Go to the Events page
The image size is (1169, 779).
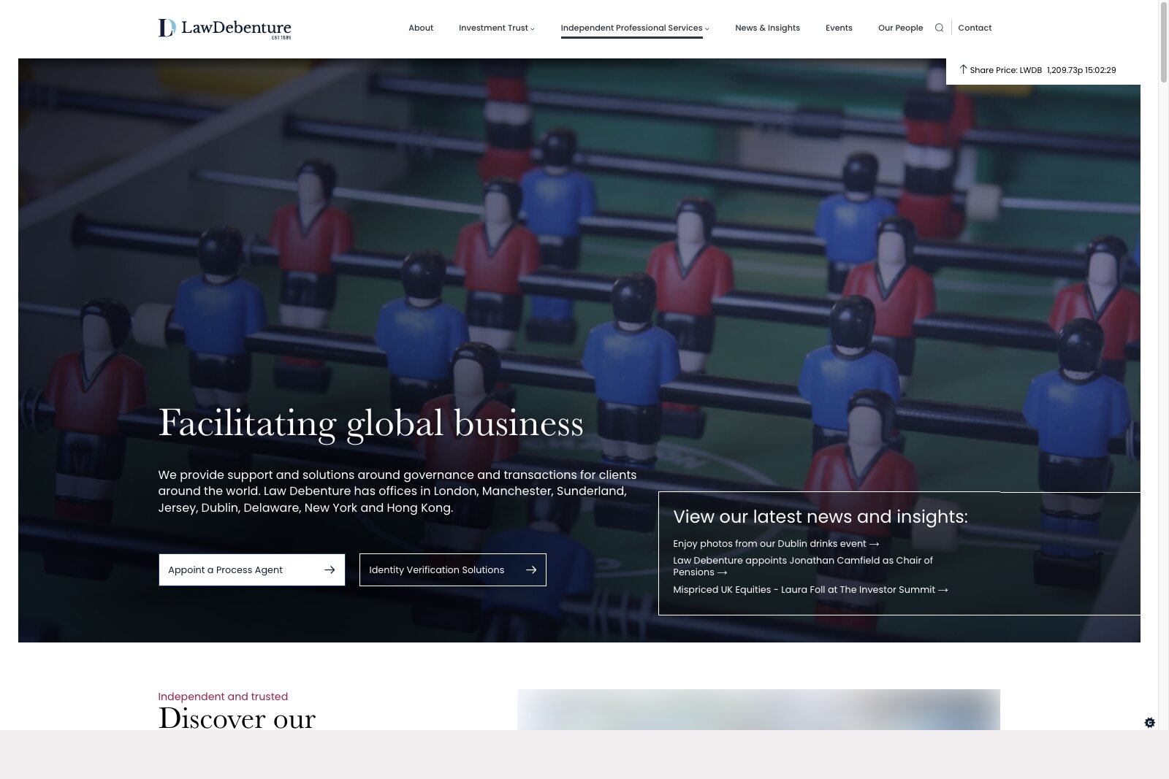click(x=839, y=28)
